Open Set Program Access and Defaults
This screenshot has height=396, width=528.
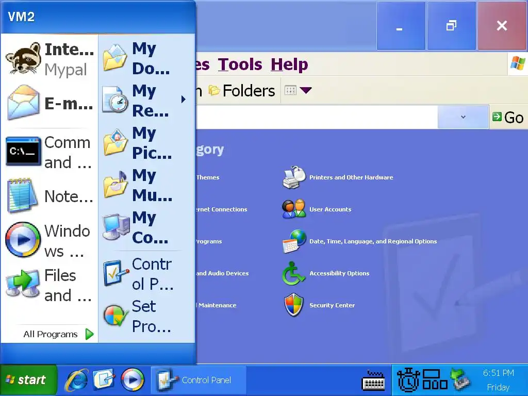145,316
